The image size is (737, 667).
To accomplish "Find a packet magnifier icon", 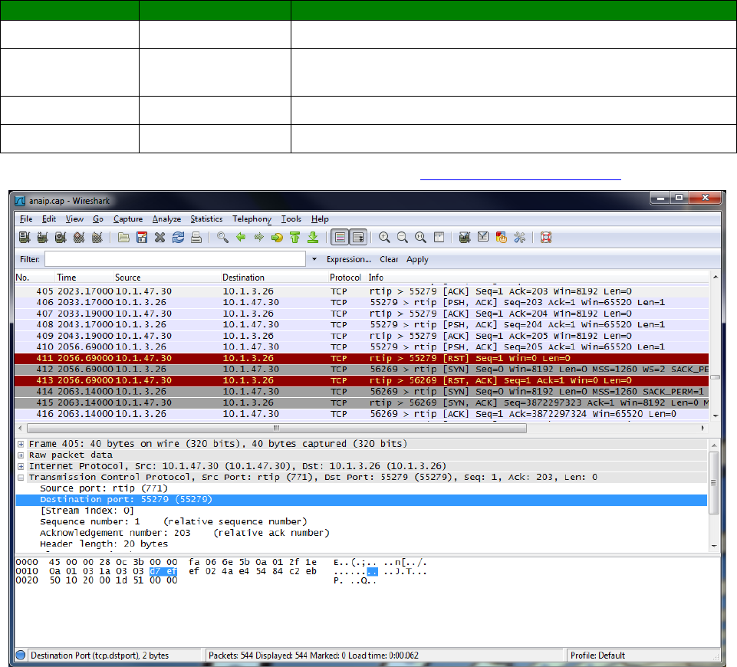I will tap(223, 237).
